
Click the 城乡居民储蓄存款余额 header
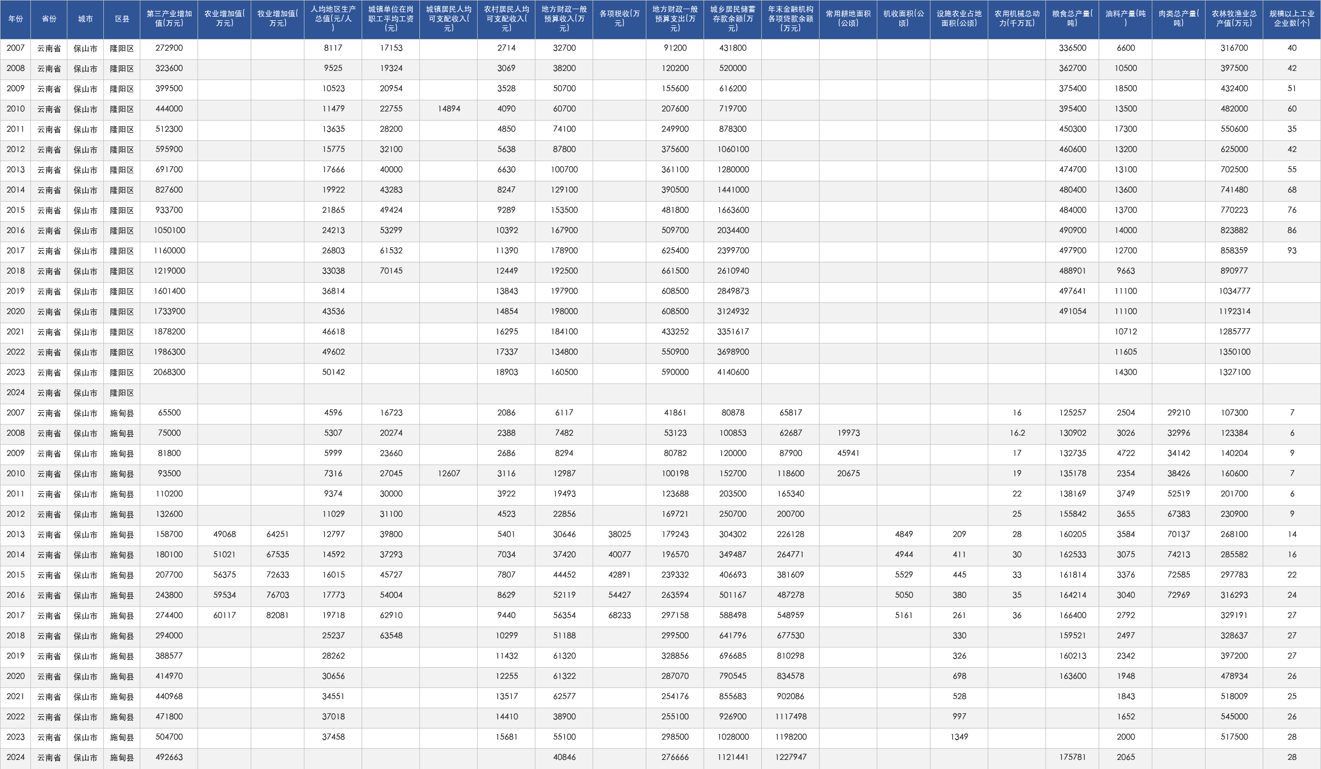tap(732, 19)
